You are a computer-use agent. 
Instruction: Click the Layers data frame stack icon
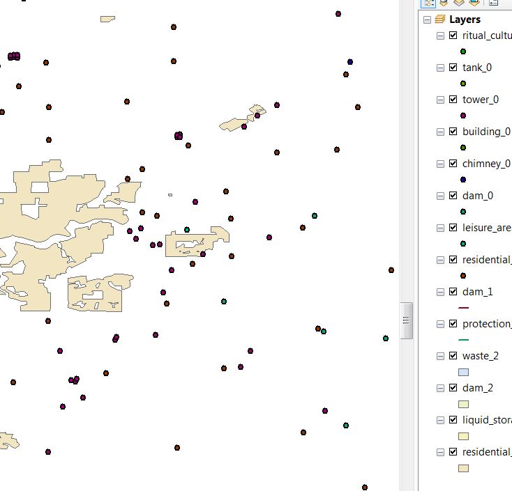click(x=440, y=20)
